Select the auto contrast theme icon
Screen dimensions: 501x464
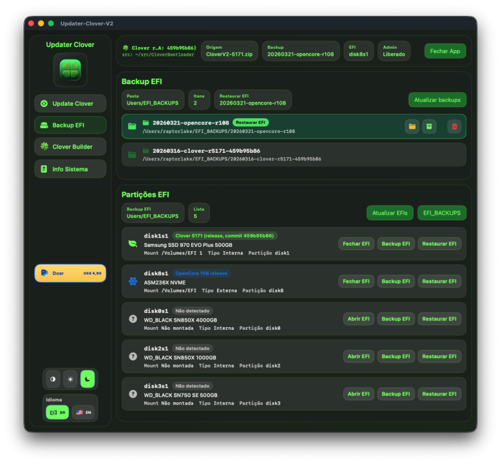(x=53, y=379)
